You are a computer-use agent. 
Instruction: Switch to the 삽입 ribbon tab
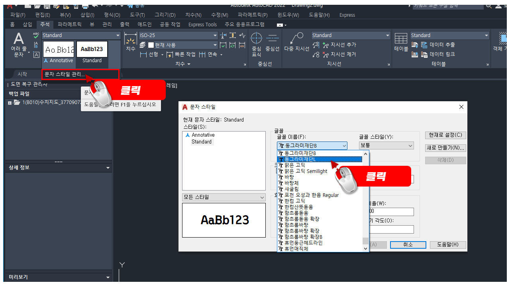pos(27,24)
